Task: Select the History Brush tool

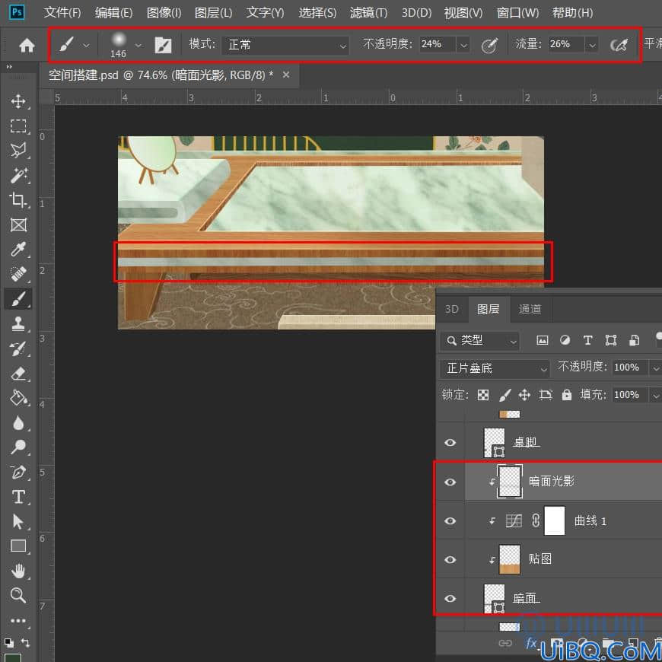Action: pos(18,349)
